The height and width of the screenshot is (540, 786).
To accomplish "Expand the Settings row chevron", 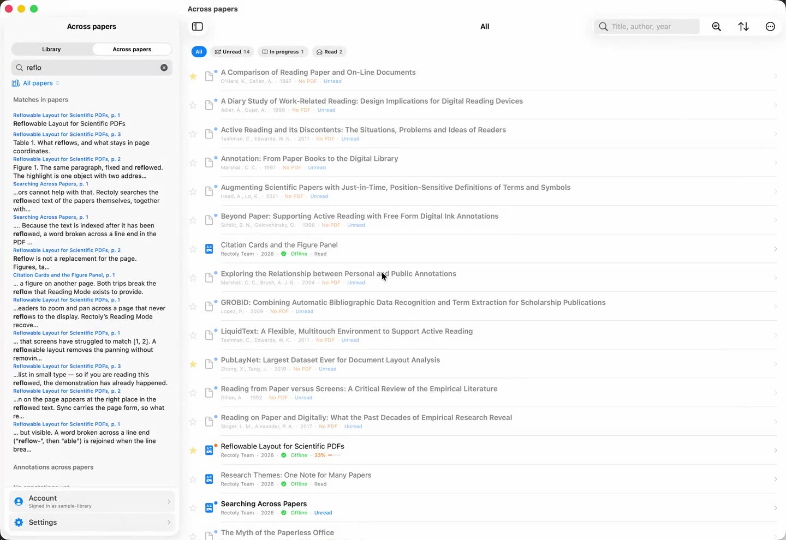I will [x=169, y=523].
